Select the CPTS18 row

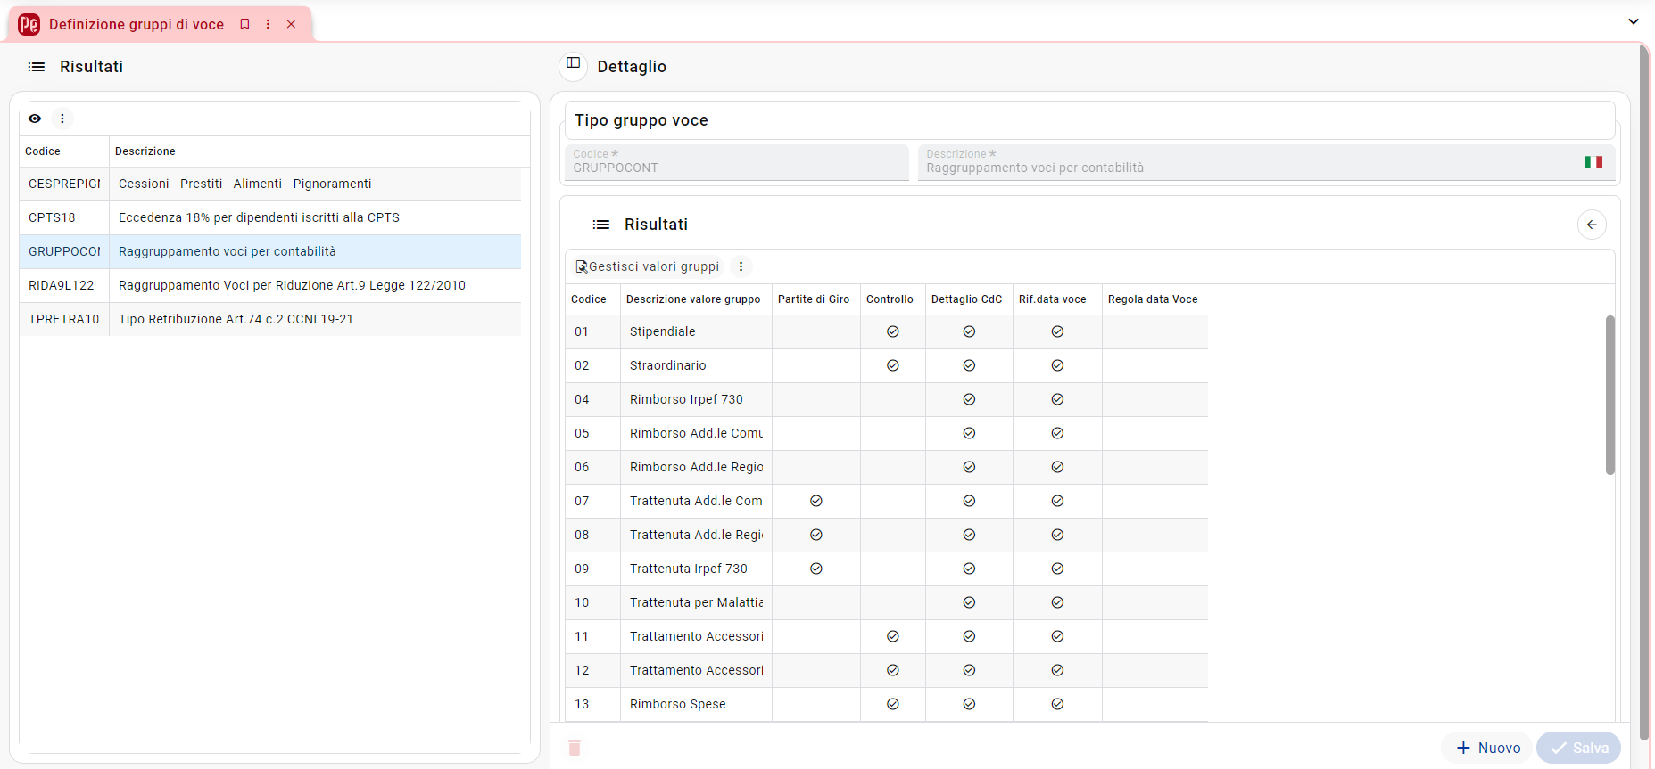click(x=270, y=217)
